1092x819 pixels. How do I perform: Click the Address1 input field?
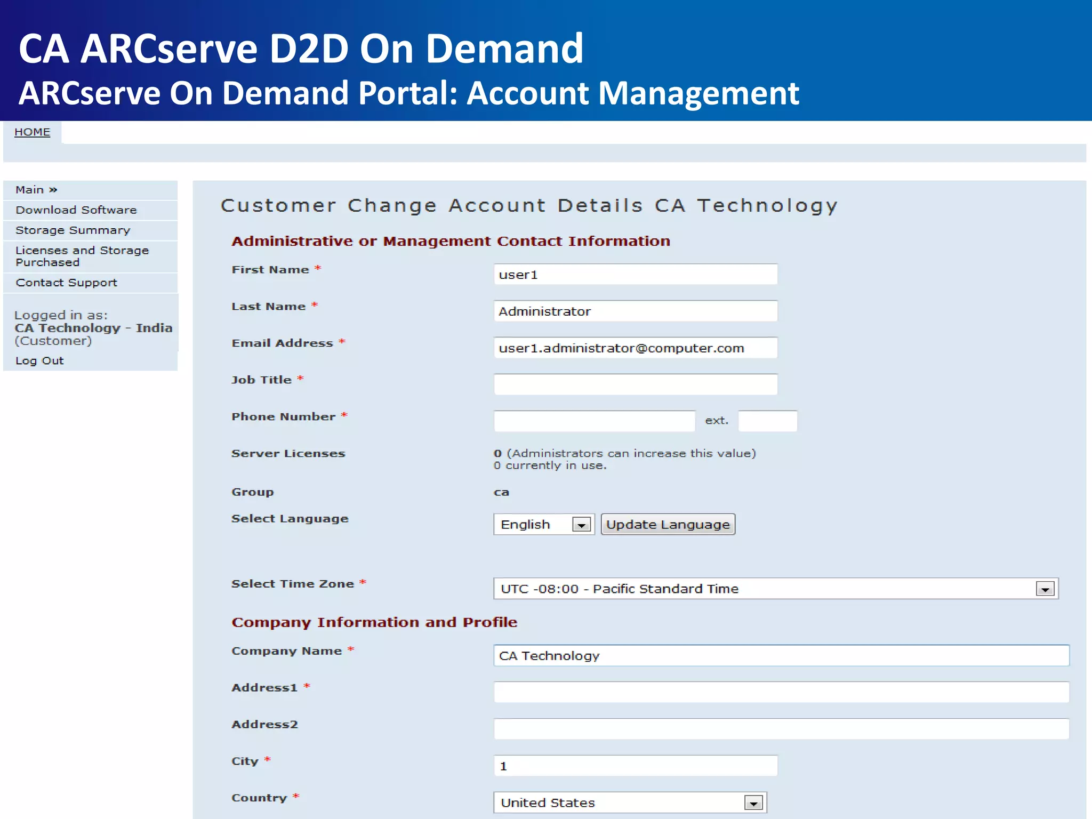(x=781, y=692)
